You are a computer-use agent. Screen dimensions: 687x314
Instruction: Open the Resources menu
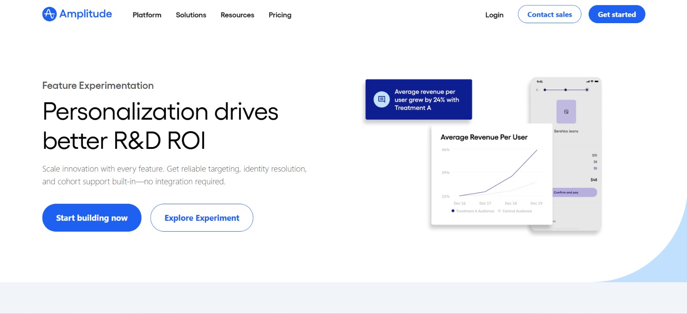(x=237, y=15)
